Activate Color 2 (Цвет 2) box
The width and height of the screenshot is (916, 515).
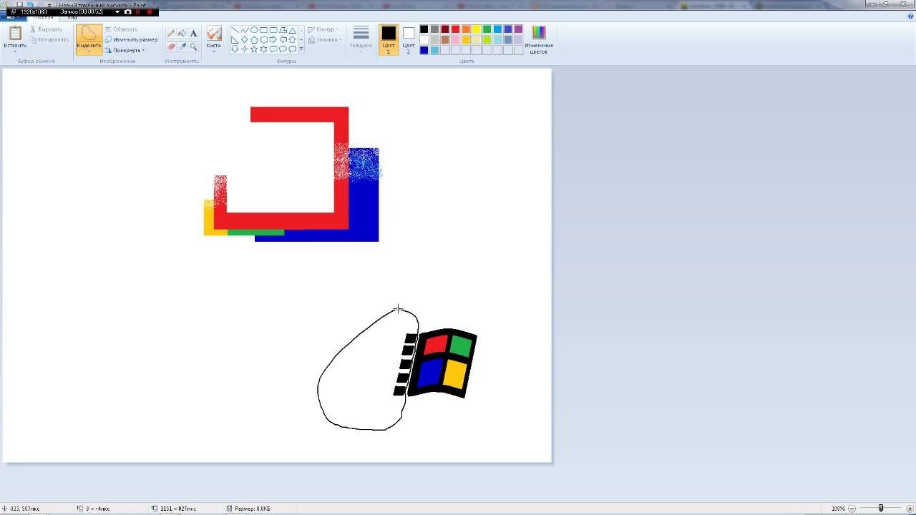point(409,39)
